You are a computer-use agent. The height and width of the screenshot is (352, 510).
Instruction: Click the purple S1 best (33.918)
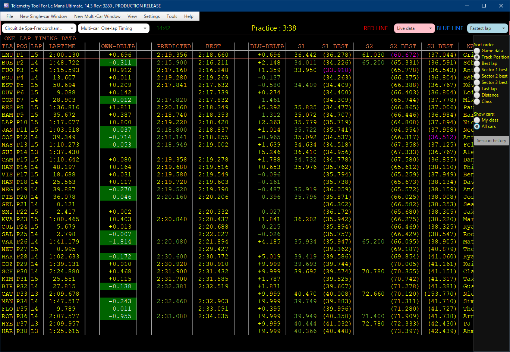337,70
